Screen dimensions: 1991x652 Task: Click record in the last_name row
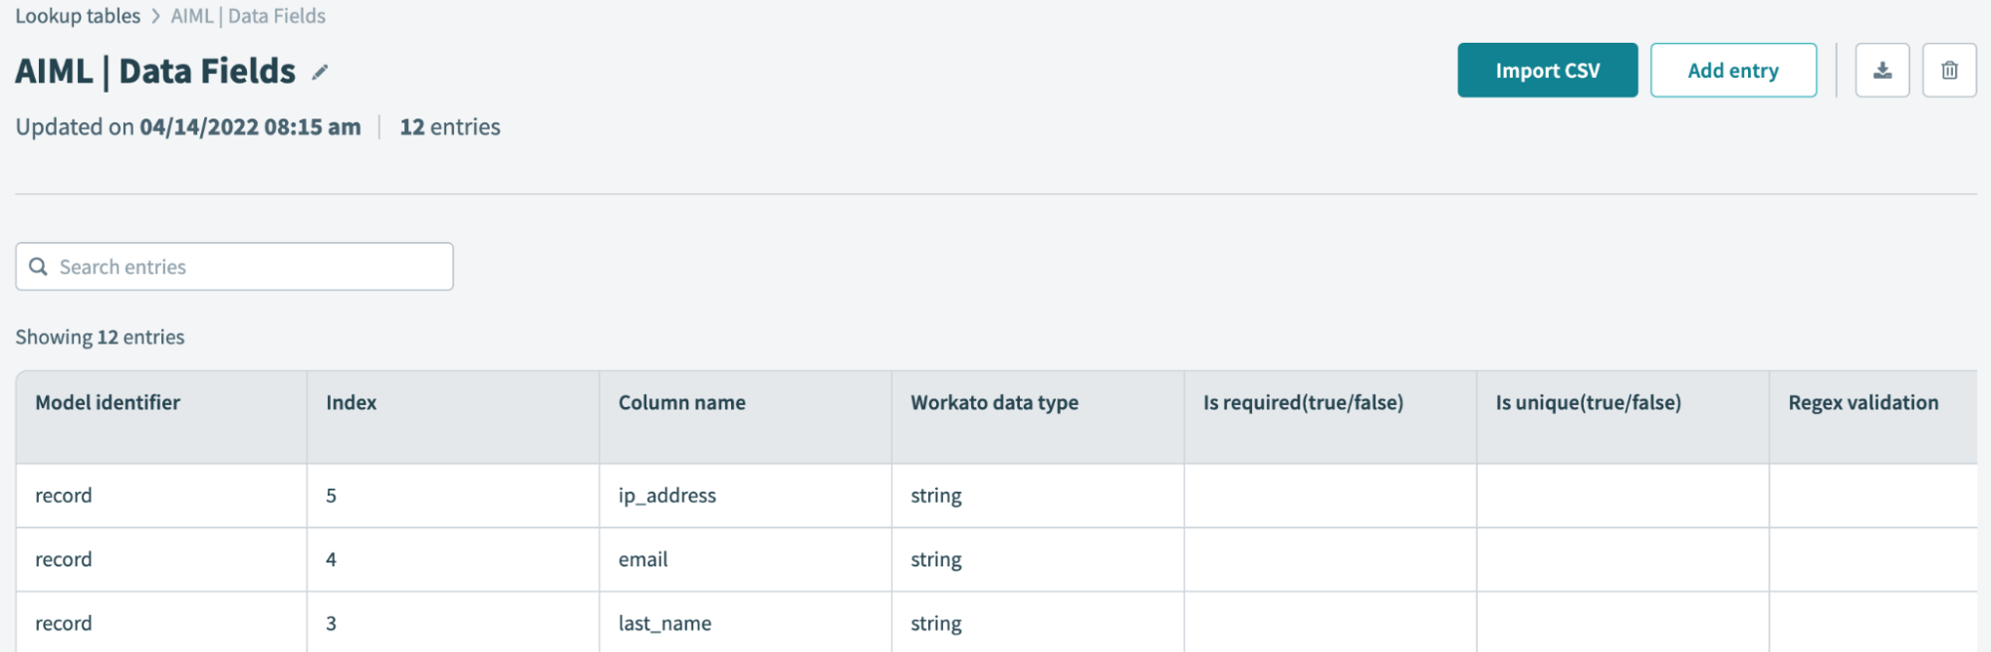point(64,623)
